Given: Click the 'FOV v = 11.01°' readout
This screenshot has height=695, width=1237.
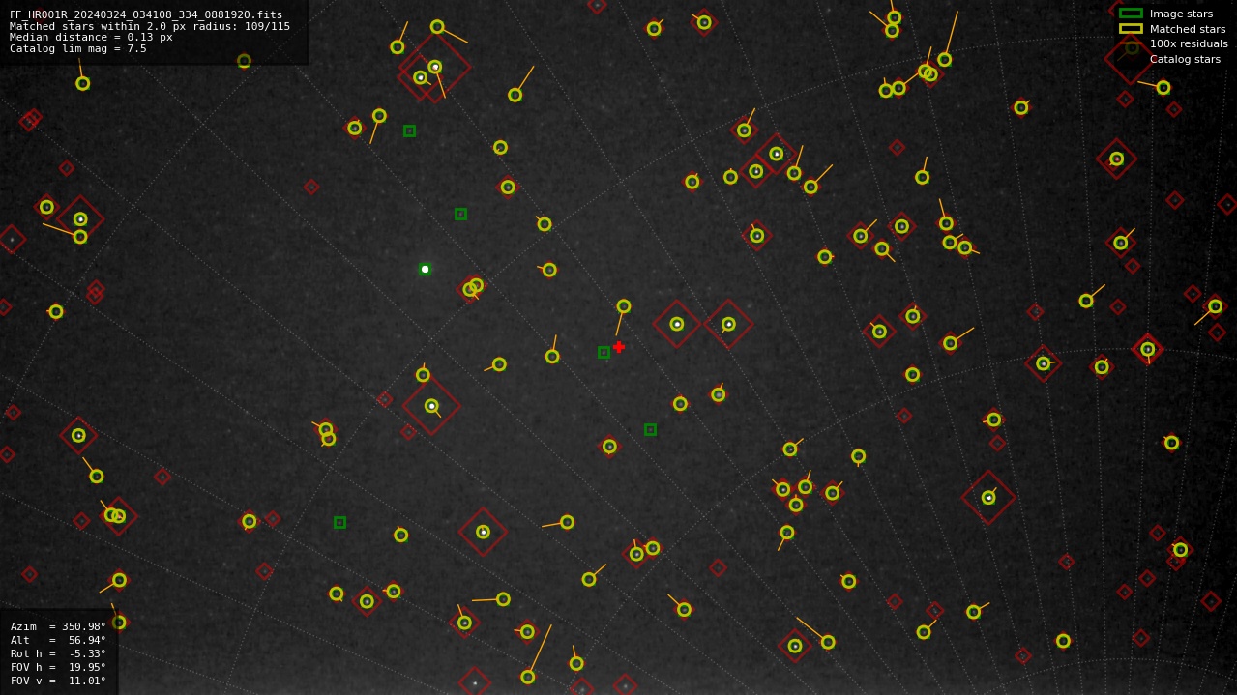Looking at the screenshot, I should tap(58, 681).
